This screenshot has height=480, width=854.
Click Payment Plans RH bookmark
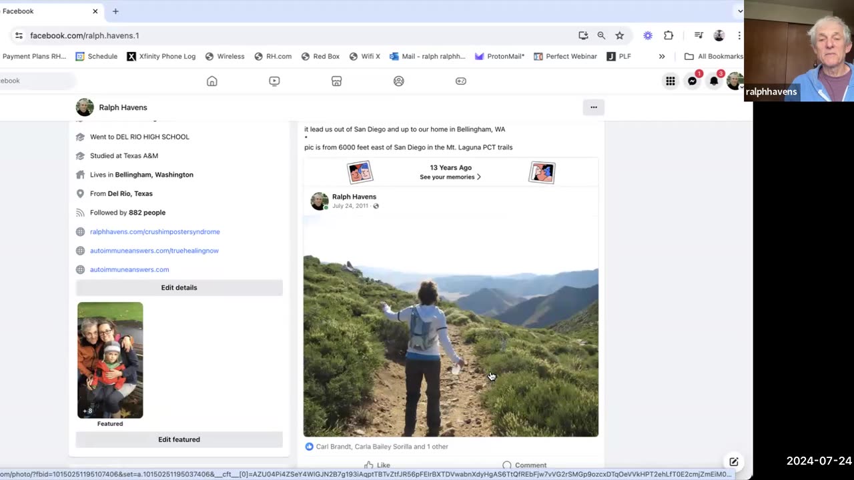click(33, 57)
